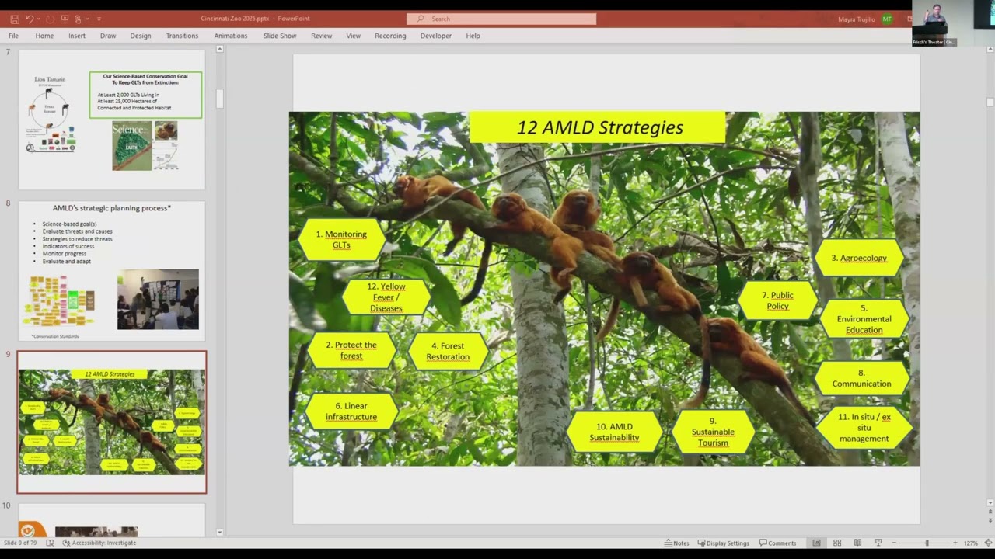This screenshot has width=995, height=559.
Task: Go to the Slide Show tab
Action: pyautogui.click(x=280, y=36)
